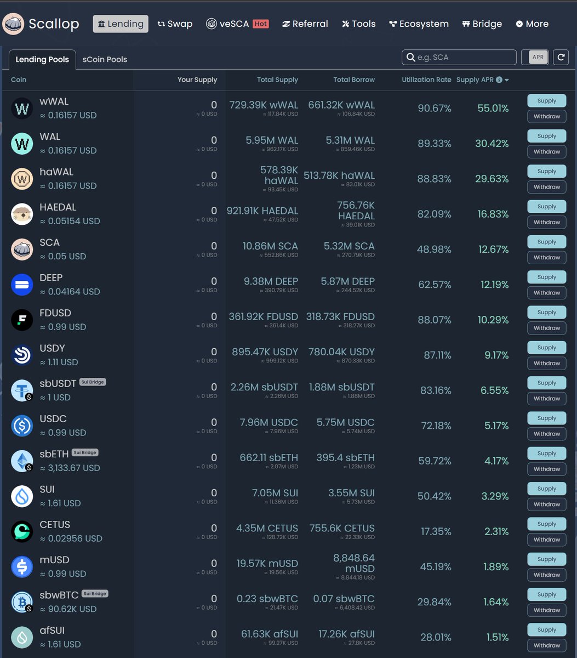This screenshot has height=658, width=577.
Task: Select the Lending Pools tab
Action: click(x=42, y=59)
